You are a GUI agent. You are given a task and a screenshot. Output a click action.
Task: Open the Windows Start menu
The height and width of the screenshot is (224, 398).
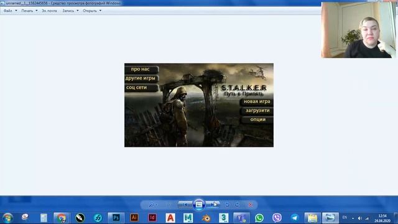[x=7, y=218]
